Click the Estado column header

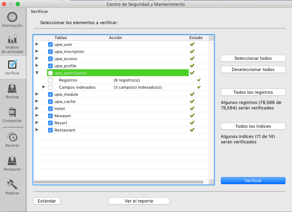click(198, 38)
